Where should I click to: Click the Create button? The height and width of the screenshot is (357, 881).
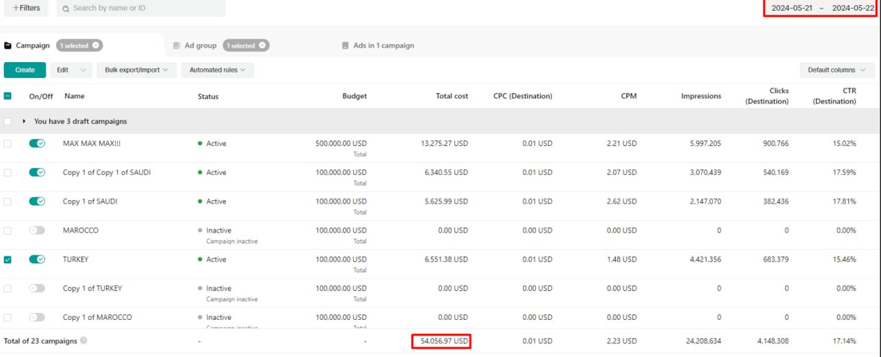click(25, 70)
